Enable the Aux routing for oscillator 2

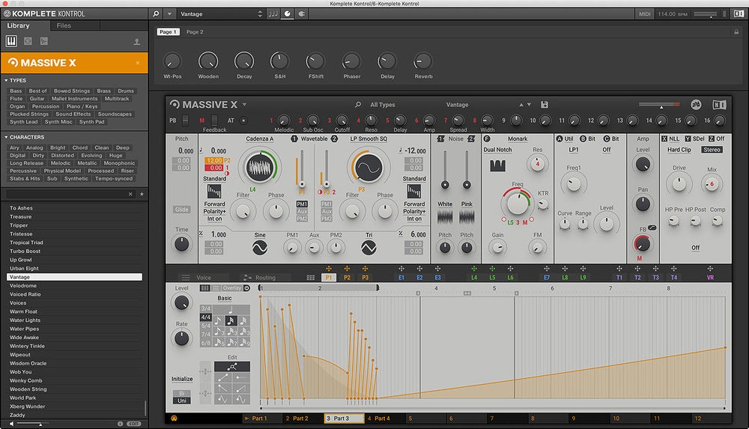[x=327, y=211]
